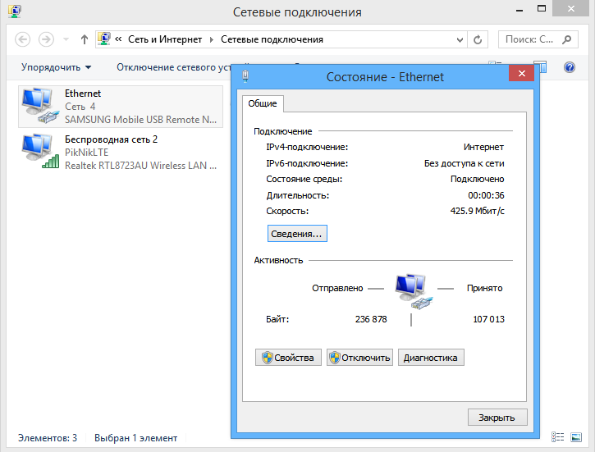Viewport: 595px width, 452px height.
Task: Click the double chevron breadcrumb overflow
Action: [x=118, y=39]
